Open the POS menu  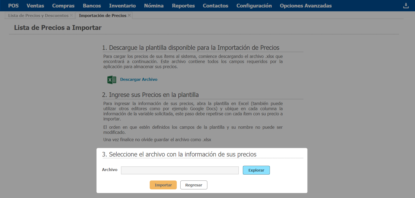click(x=13, y=6)
